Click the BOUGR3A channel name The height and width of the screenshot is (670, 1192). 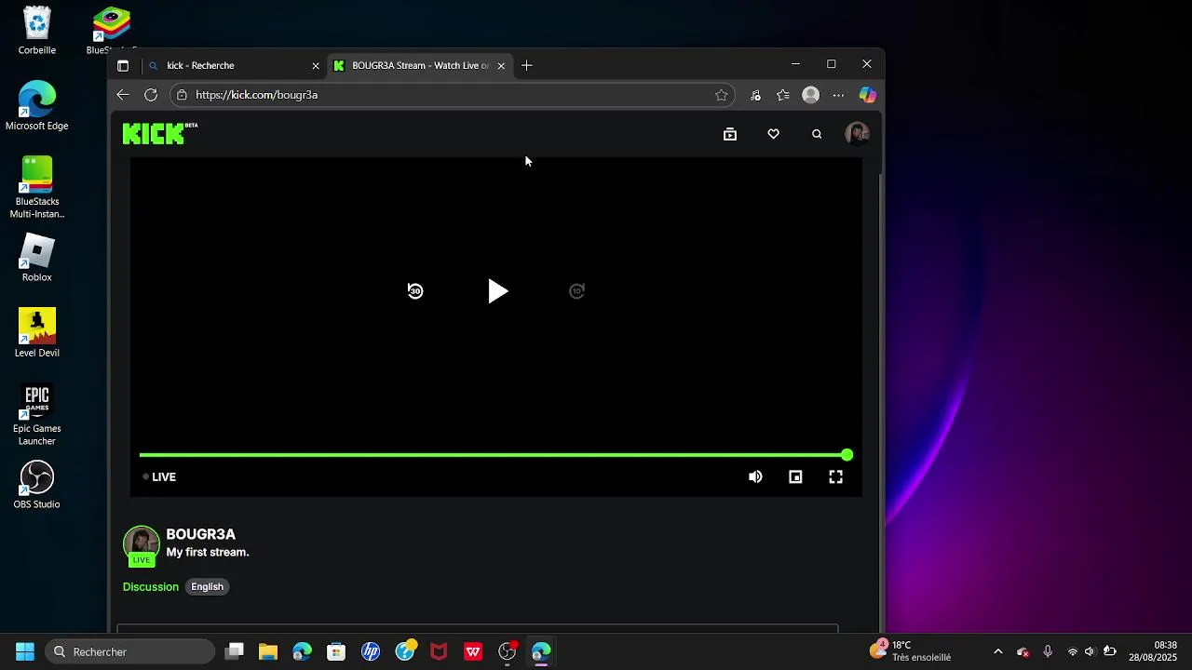(x=200, y=534)
